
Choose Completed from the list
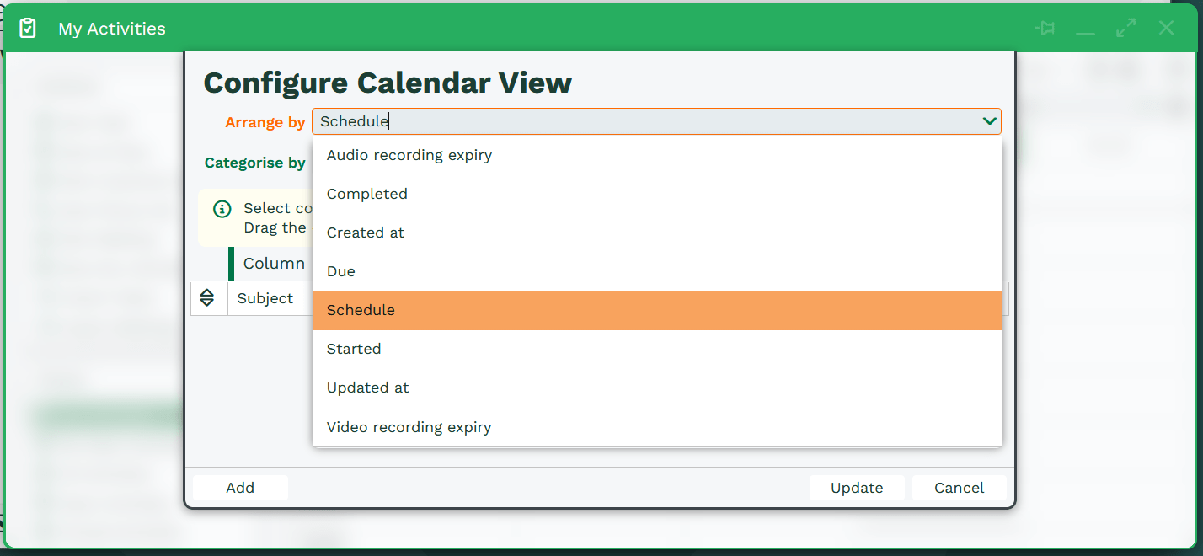coord(367,194)
